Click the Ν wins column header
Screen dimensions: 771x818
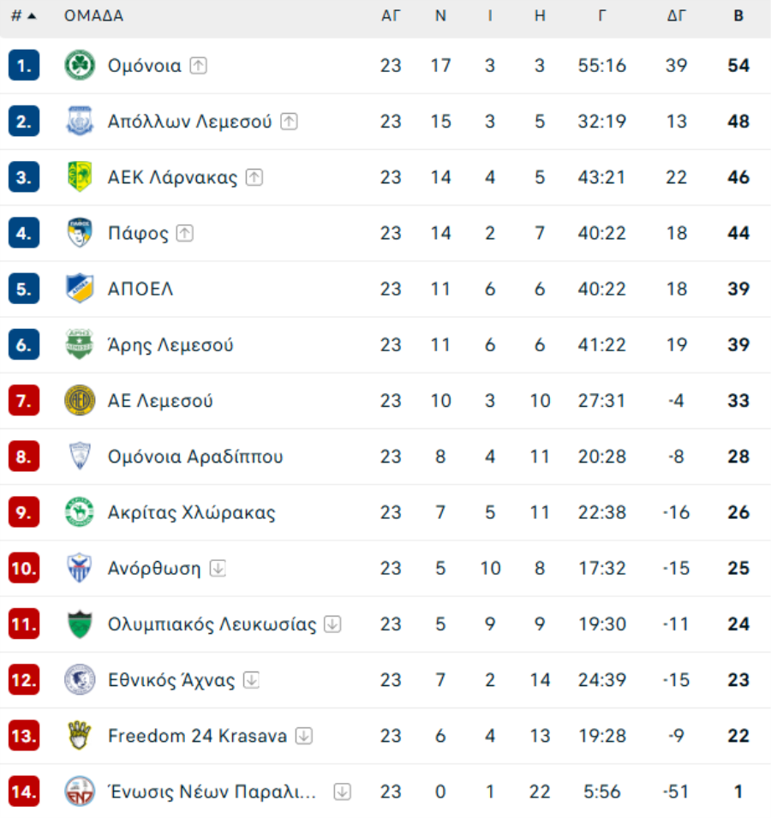click(440, 15)
